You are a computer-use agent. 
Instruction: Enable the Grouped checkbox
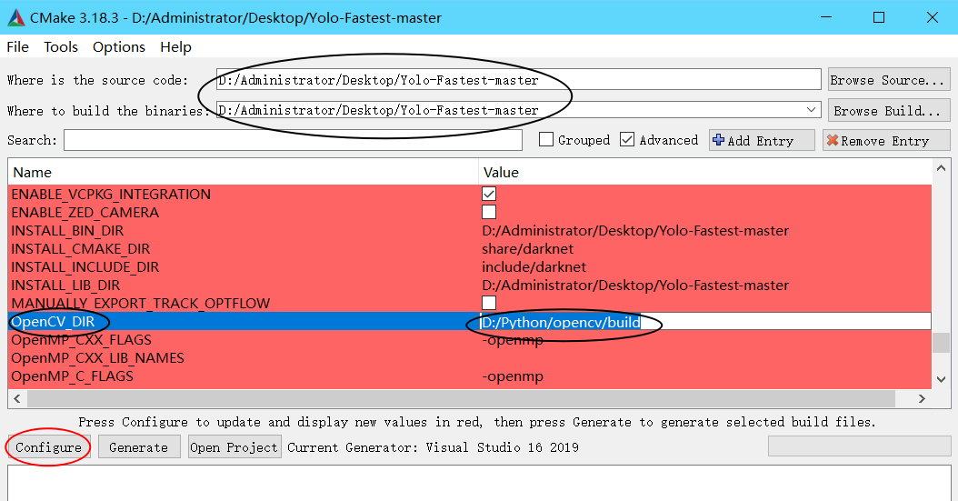click(546, 139)
